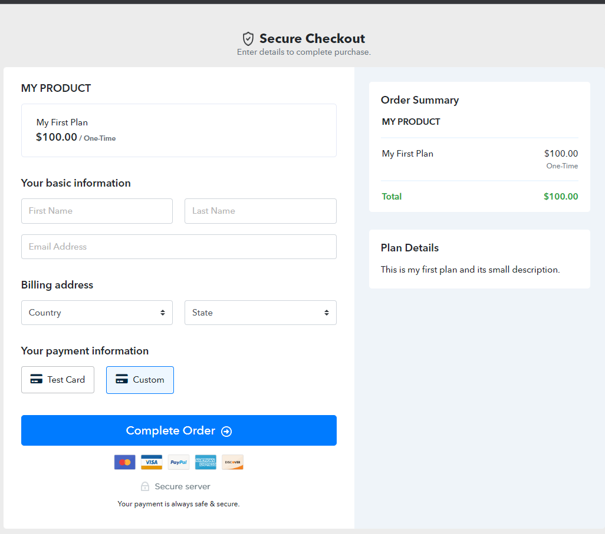This screenshot has height=534, width=605.
Task: Focus the Last Name field
Action: tap(261, 211)
